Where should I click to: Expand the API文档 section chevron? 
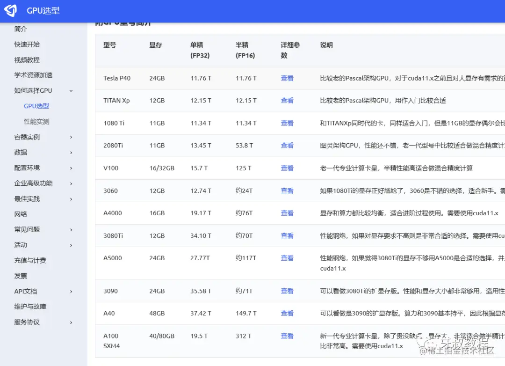click(71, 292)
